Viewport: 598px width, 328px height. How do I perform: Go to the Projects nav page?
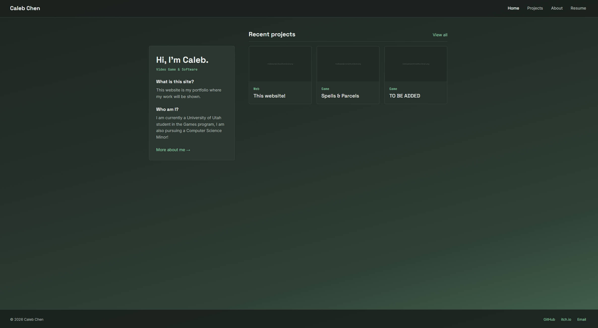(x=535, y=8)
